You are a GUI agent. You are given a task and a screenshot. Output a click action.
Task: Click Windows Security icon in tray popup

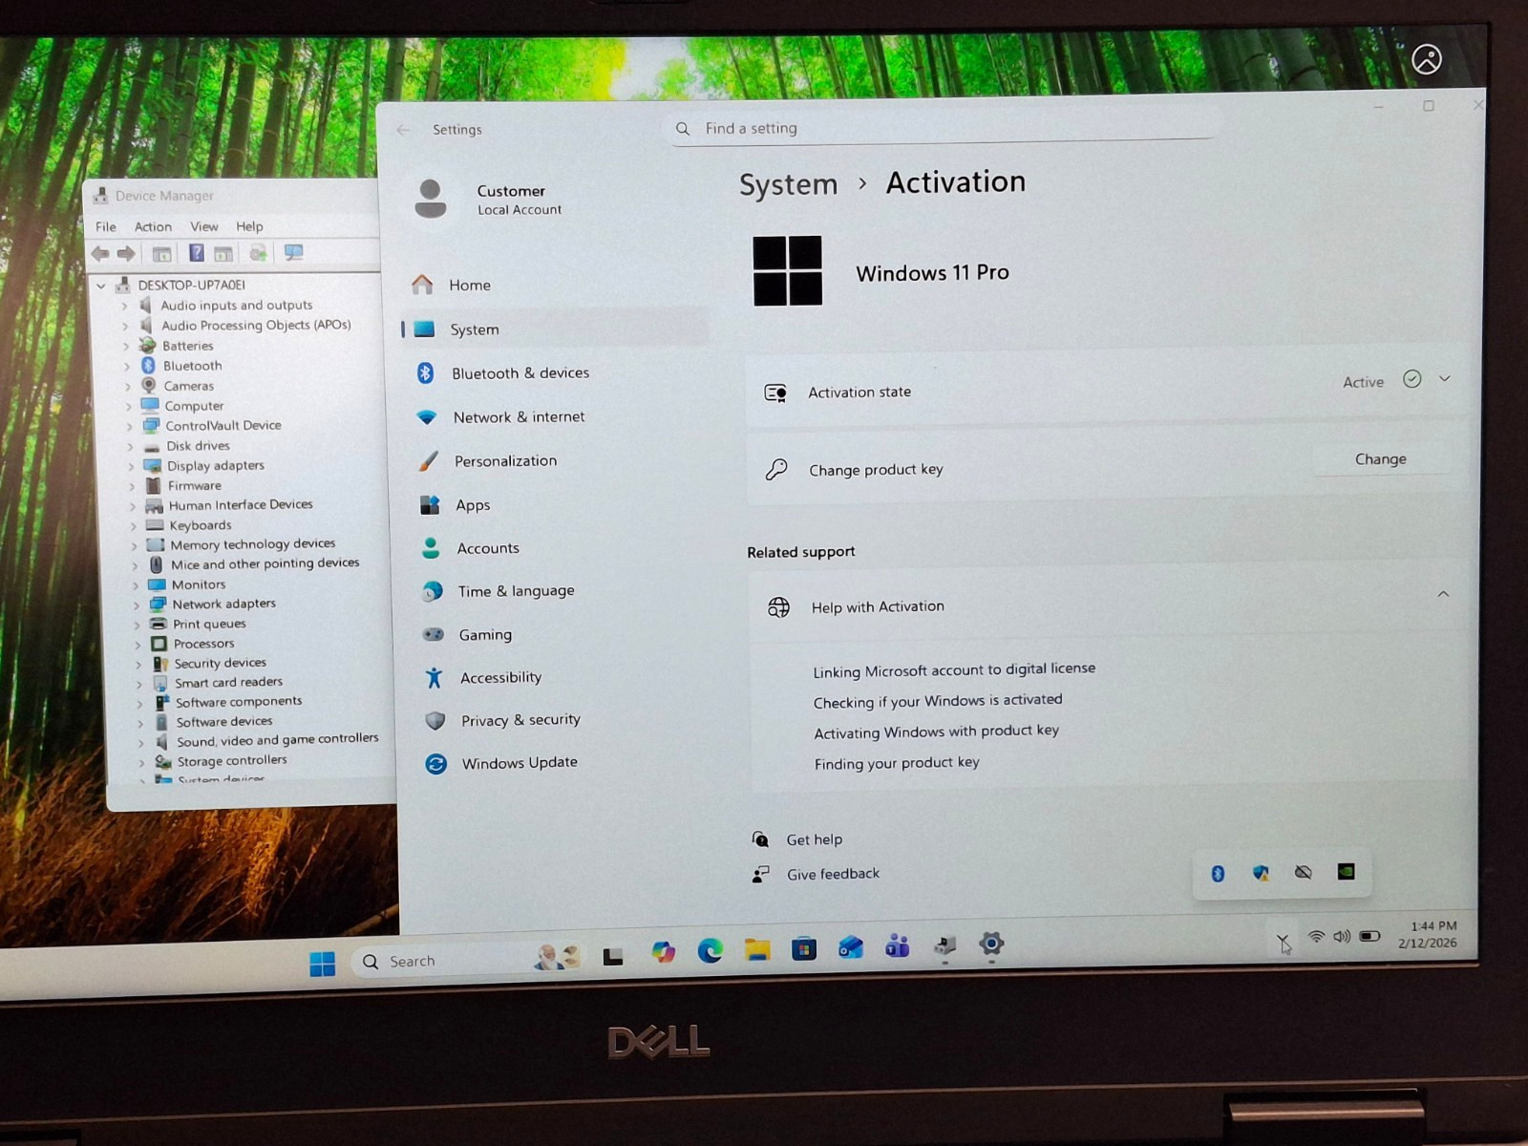[x=1261, y=873]
